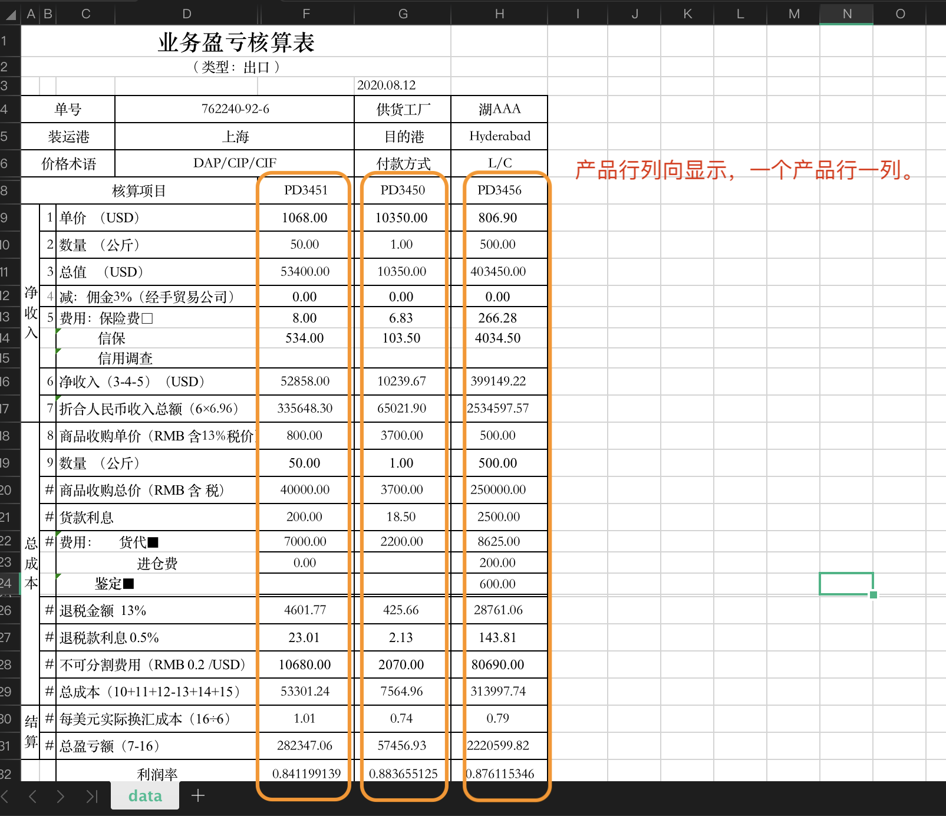Check the 保险费 empty checkbox
Image resolution: width=946 pixels, height=816 pixels.
(x=147, y=319)
